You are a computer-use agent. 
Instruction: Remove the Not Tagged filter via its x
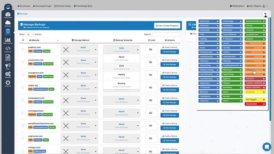264,100
